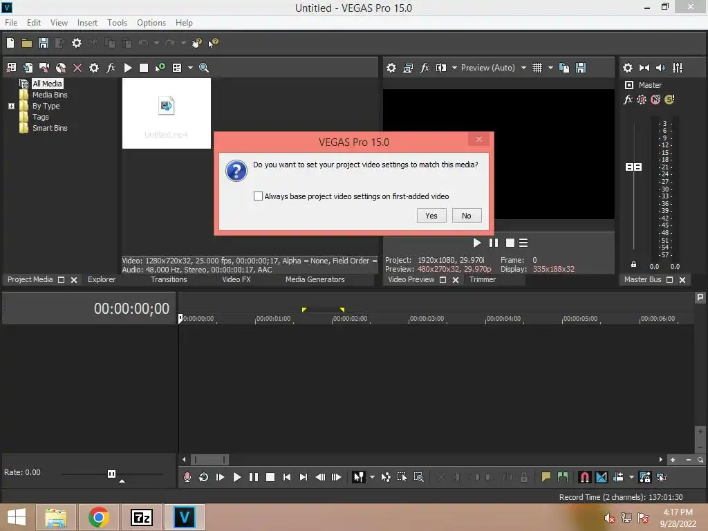
Task: Switch to Transitions tab
Action: tap(169, 279)
